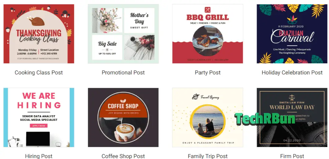
Task: Click the Holiday Celebration Post label
Action: pos(292,73)
